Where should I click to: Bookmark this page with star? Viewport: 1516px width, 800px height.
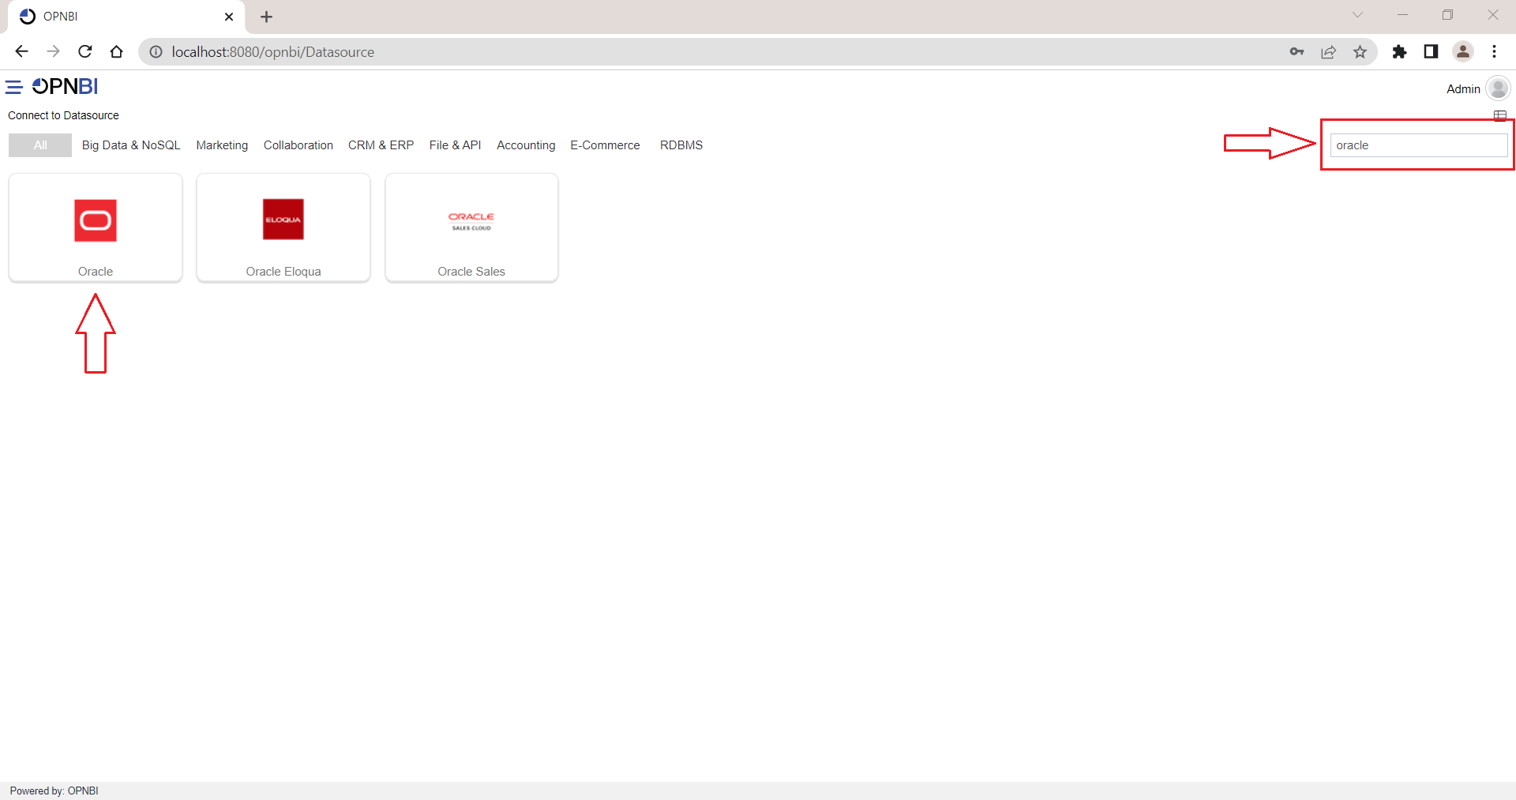point(1360,52)
